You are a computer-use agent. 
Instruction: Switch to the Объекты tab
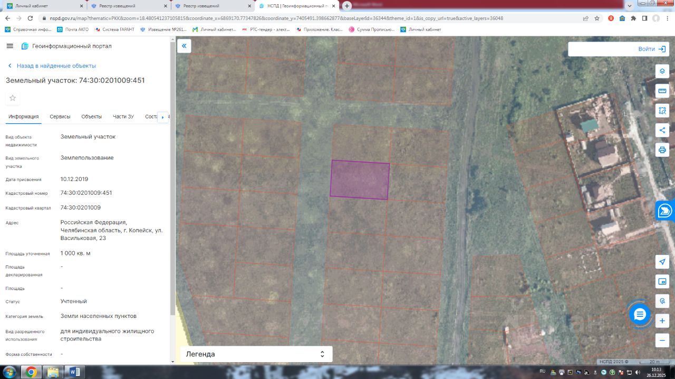[x=92, y=117]
